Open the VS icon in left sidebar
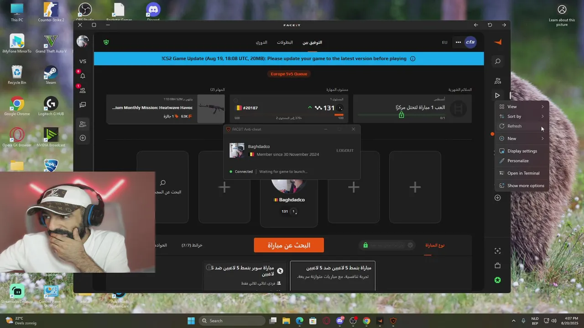Screen dimensions: 584x328 click(83, 61)
